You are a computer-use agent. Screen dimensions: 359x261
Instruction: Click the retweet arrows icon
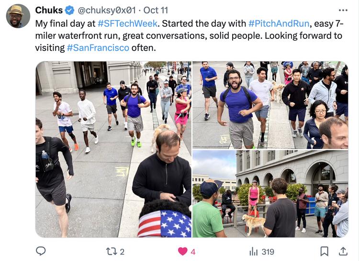click(x=111, y=251)
